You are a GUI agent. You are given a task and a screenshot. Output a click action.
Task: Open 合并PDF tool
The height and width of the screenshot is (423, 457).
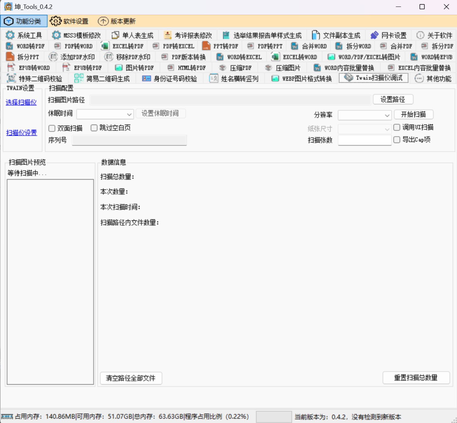tap(396, 46)
